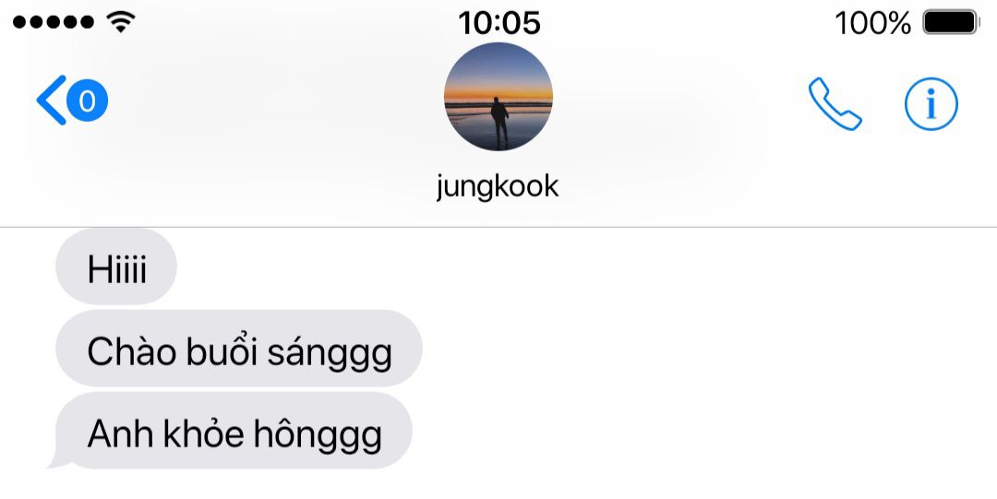This screenshot has height=499, width=997.
Task: Click the word "hônggg" in the last message
Action: tap(318, 434)
